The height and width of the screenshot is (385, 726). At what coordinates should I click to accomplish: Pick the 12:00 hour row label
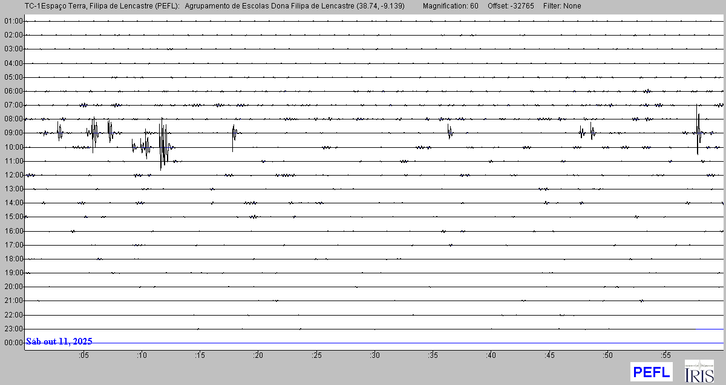pyautogui.click(x=13, y=175)
